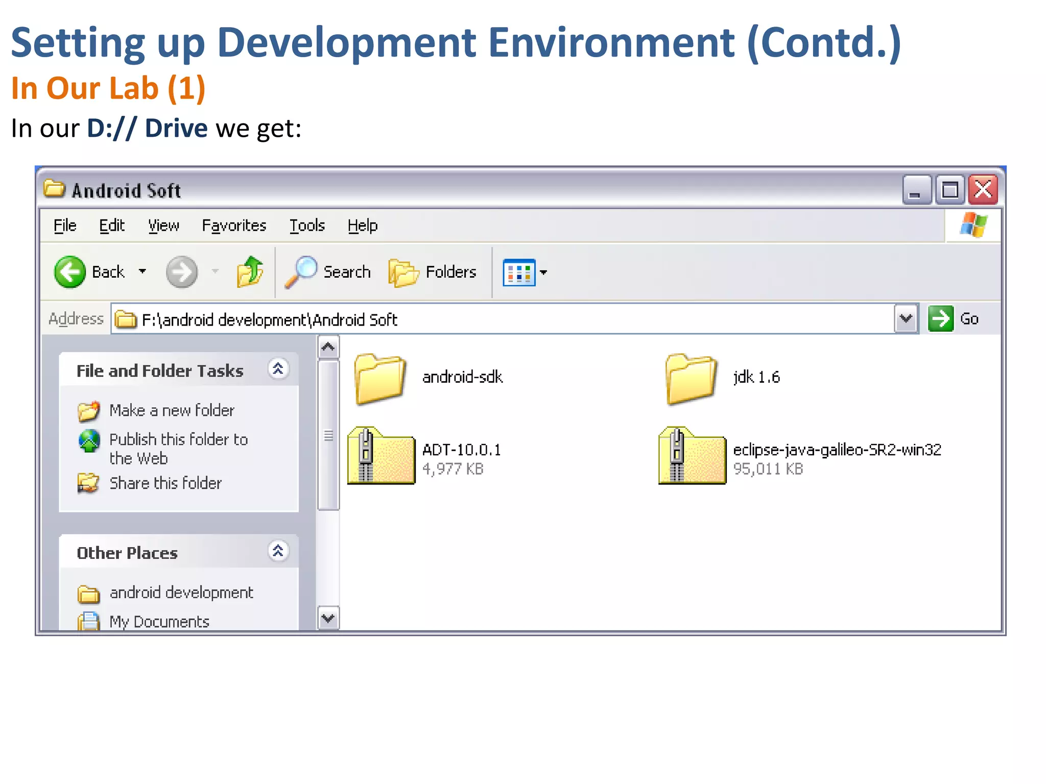
Task: Click in the Address bar path field
Action: (516, 320)
